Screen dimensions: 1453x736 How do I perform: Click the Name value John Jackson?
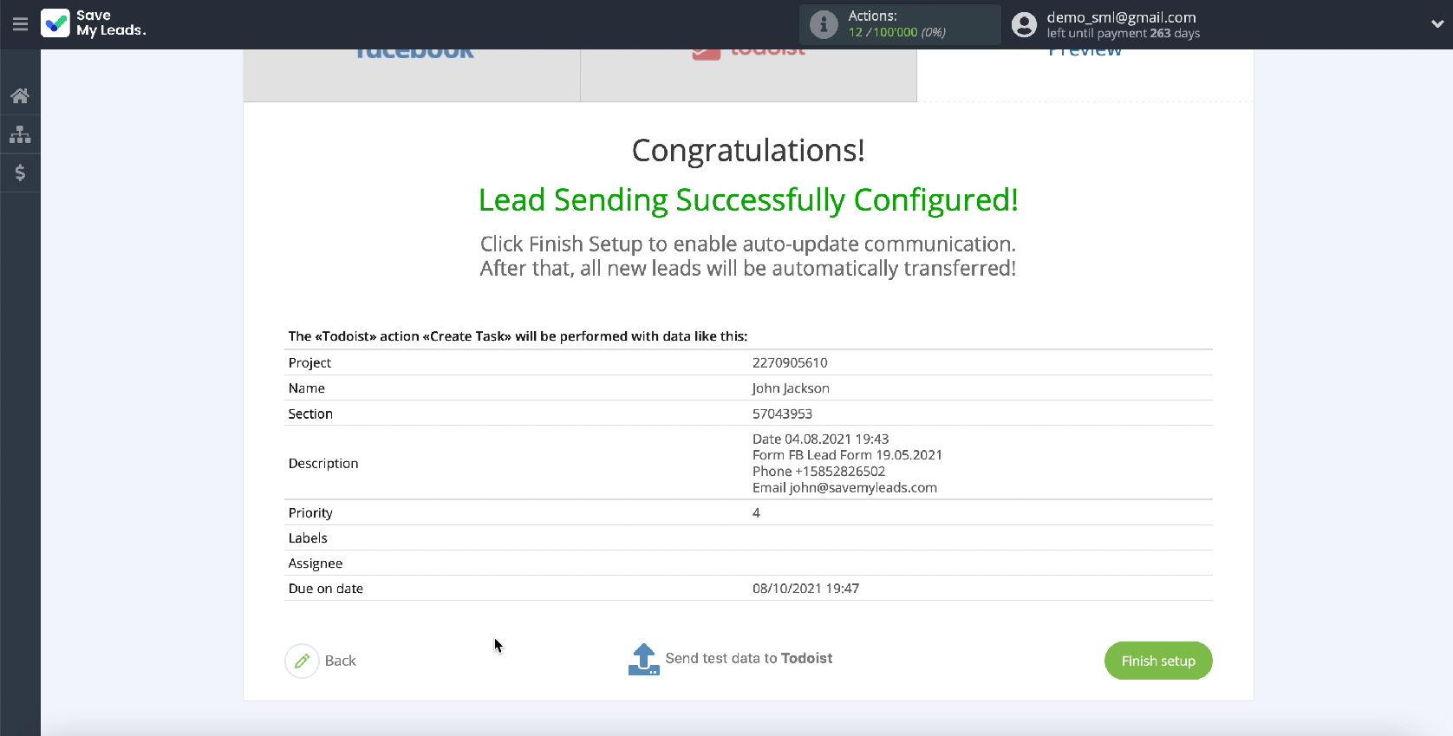[791, 388]
